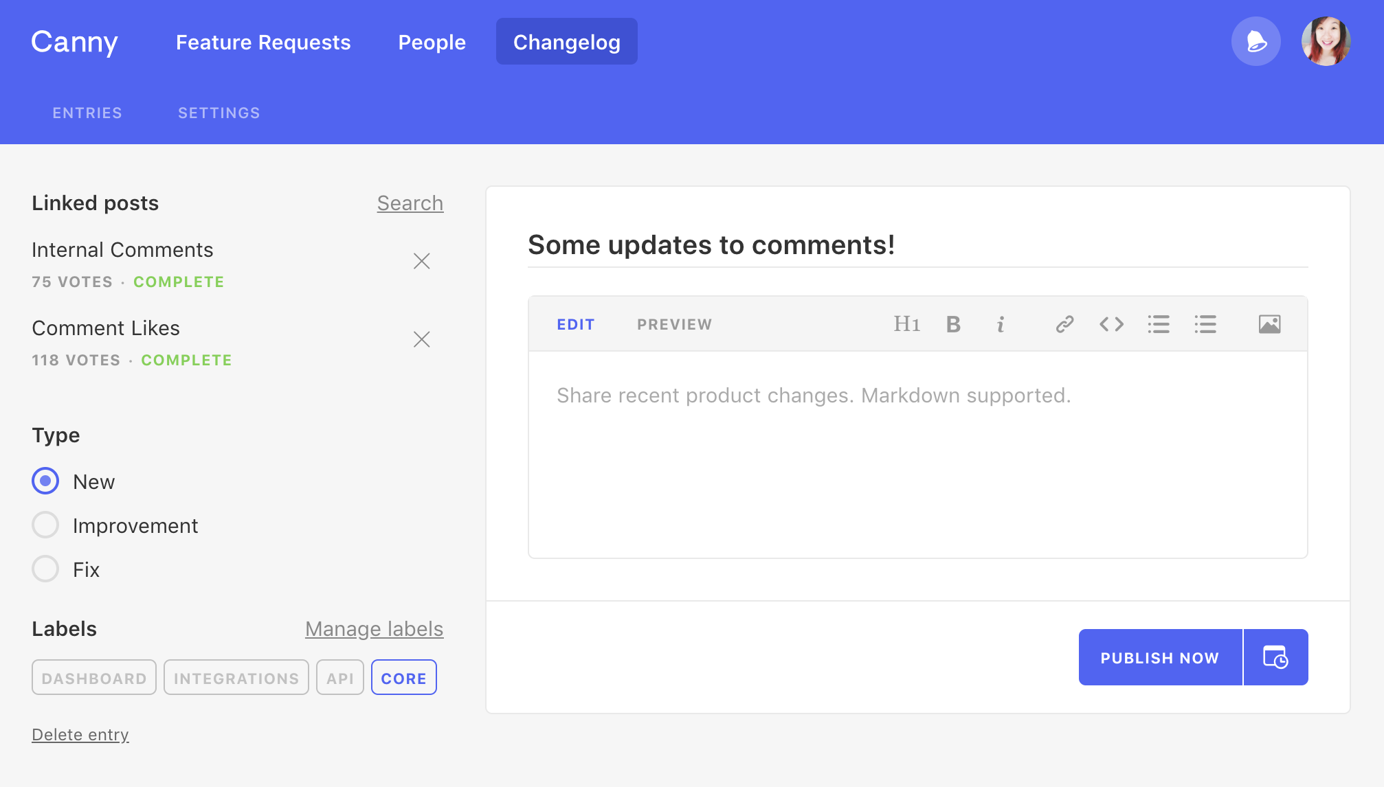The image size is (1384, 787).
Task: Click PUBLISH NOW button
Action: pyautogui.click(x=1160, y=657)
